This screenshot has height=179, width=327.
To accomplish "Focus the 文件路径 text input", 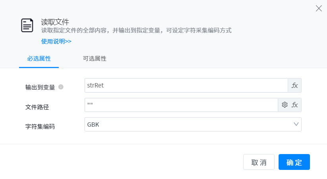I will (x=181, y=105).
